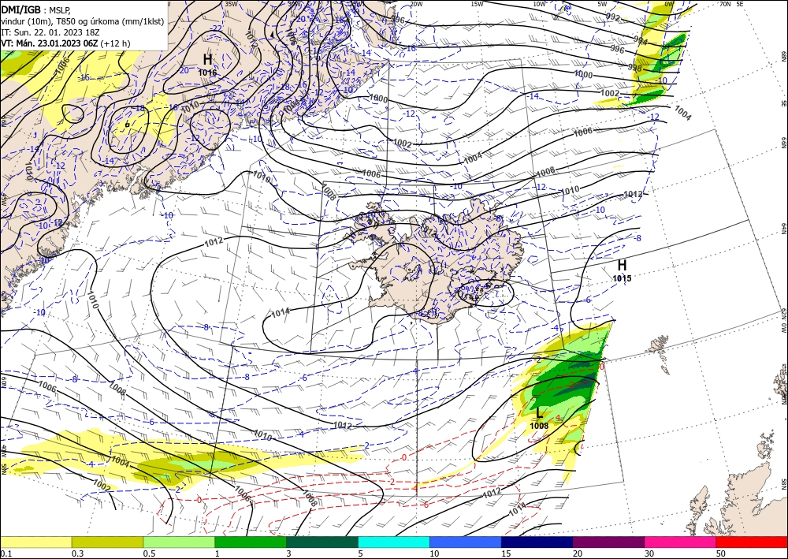Click the '992' isobar label

613,17
